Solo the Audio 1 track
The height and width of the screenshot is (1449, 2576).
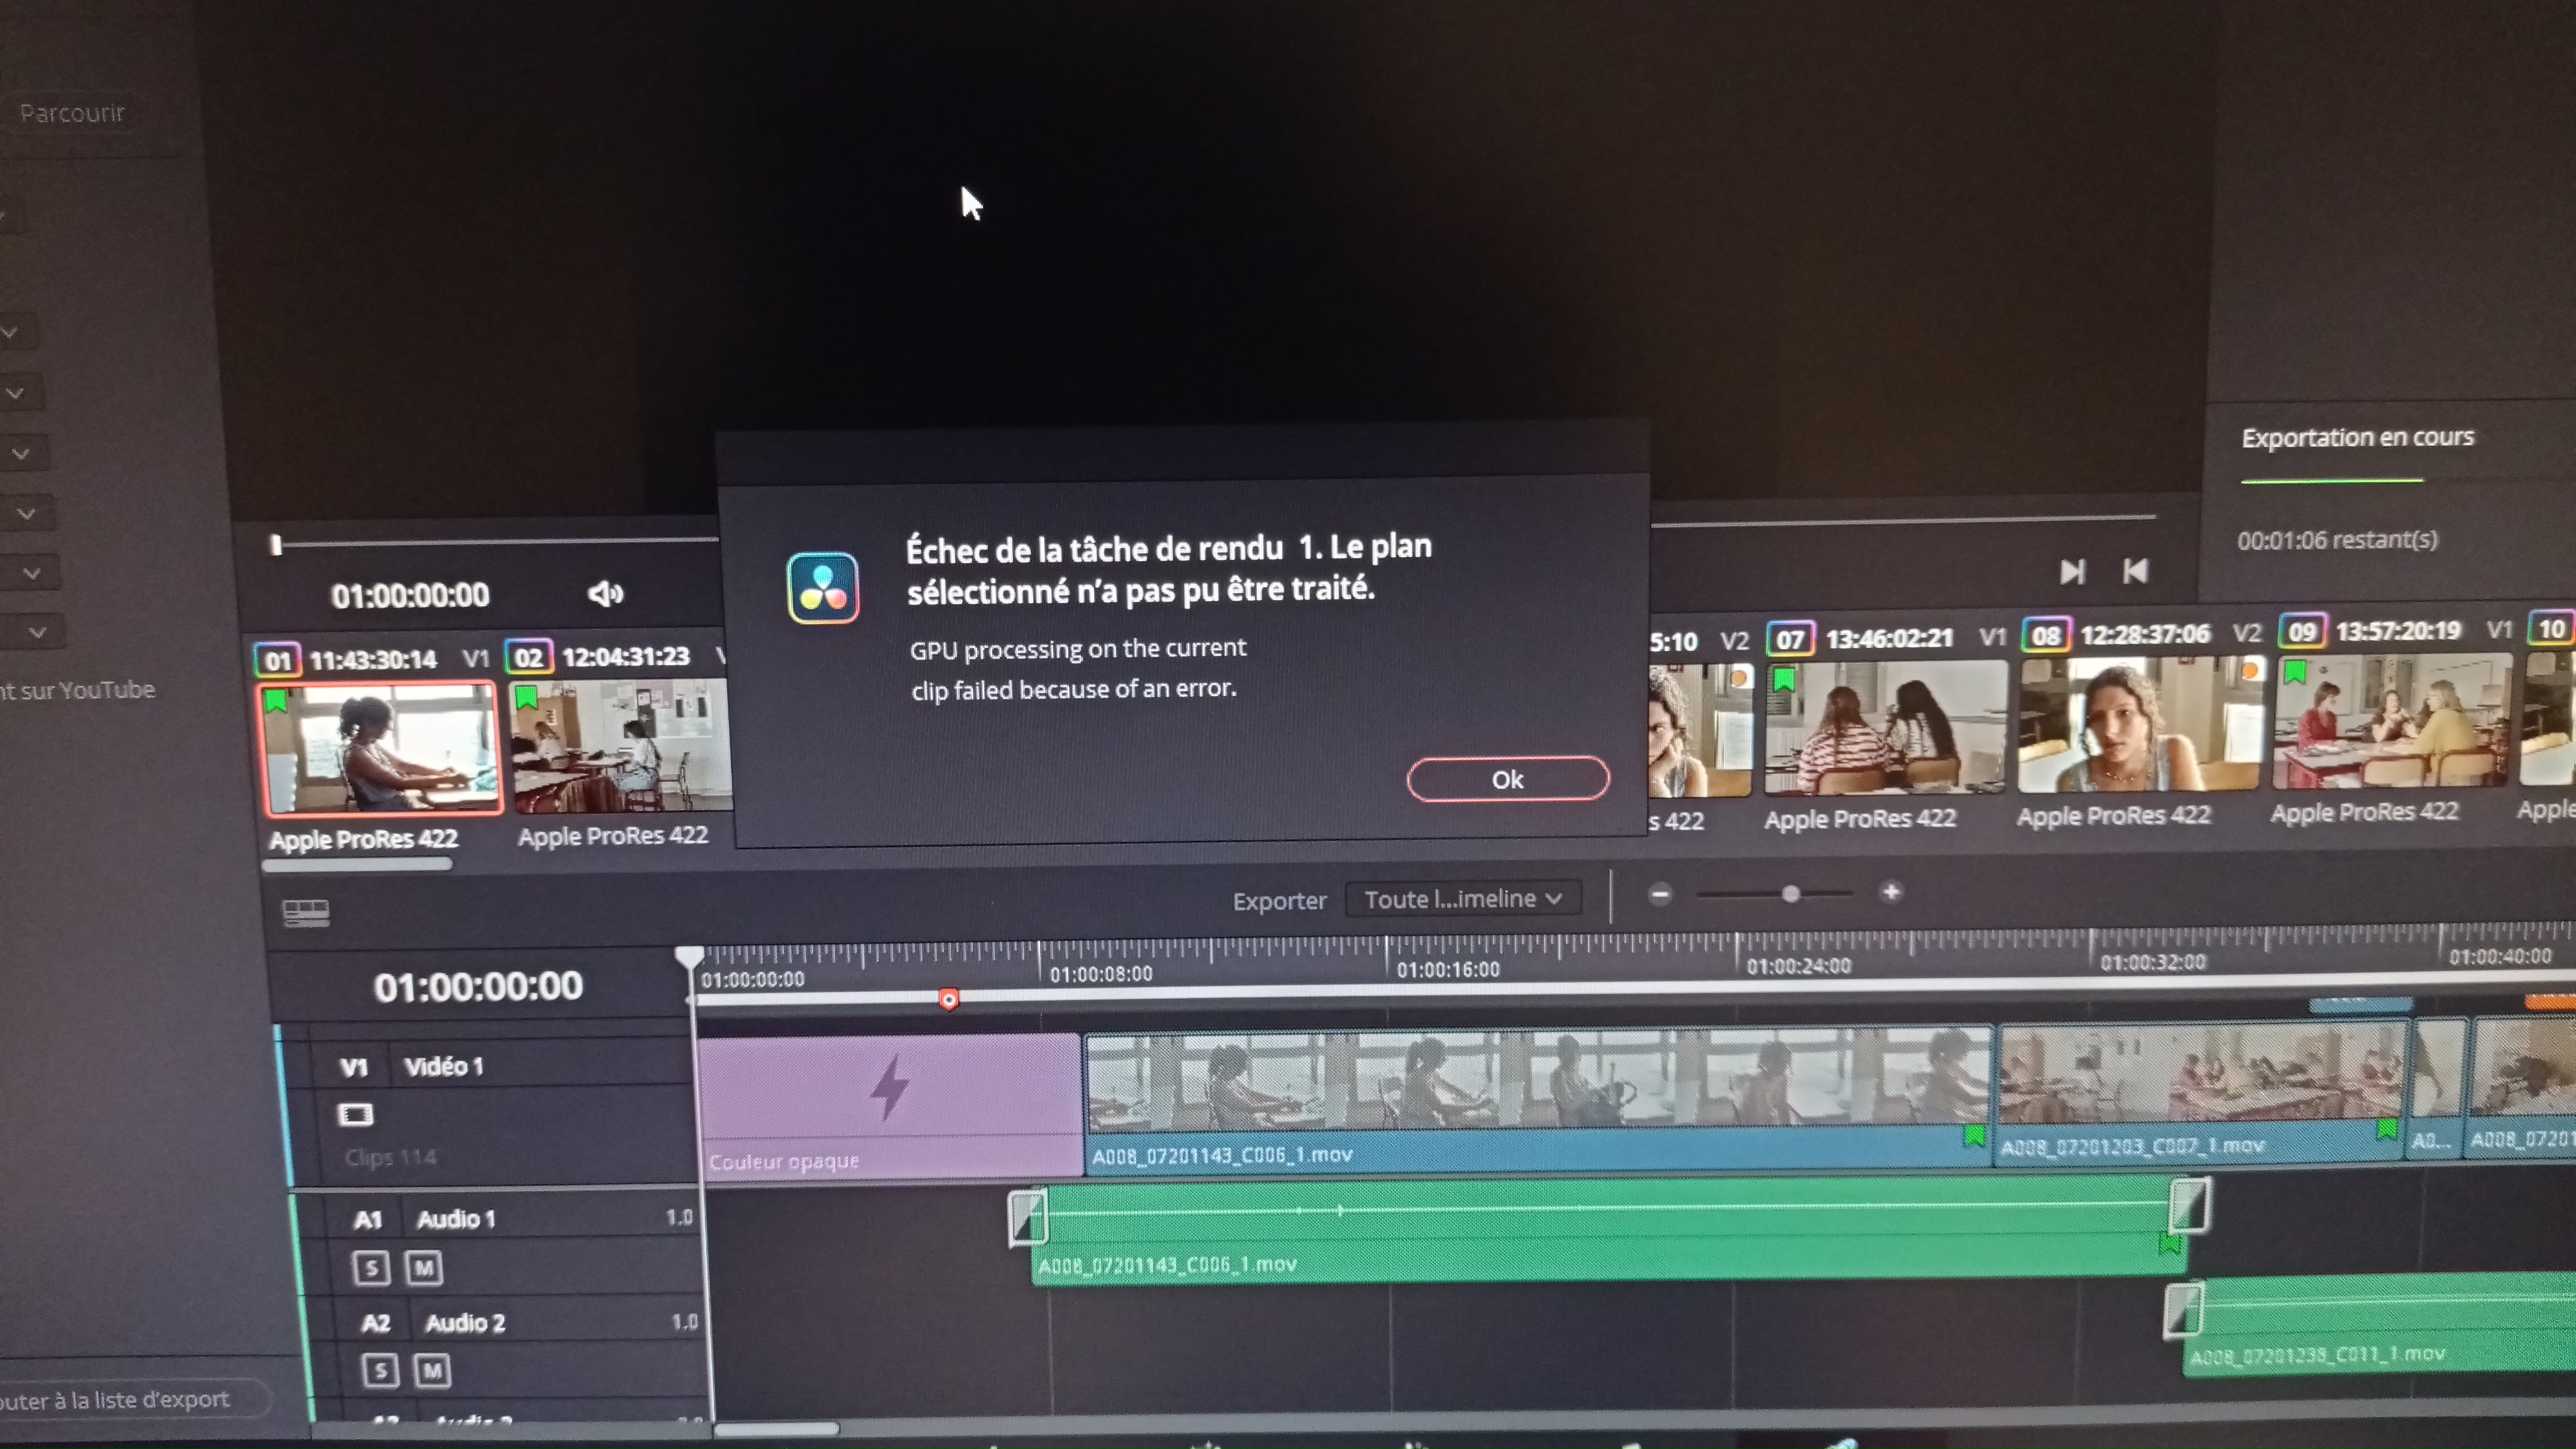[x=371, y=1268]
